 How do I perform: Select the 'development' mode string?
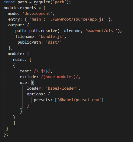[37, 14]
